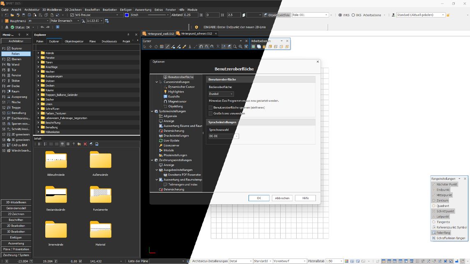Open the Datei menu
The width and height of the screenshot is (470, 264).
[x=5, y=9]
